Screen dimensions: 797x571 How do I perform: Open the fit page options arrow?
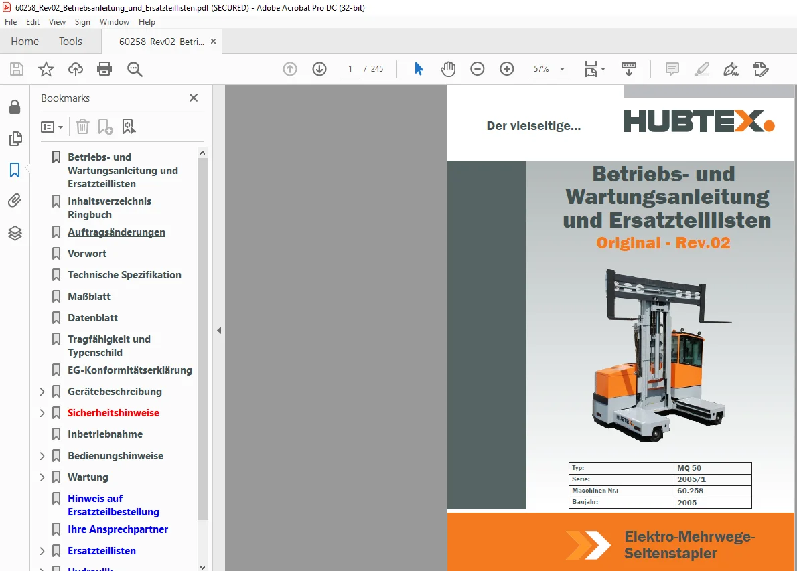603,68
